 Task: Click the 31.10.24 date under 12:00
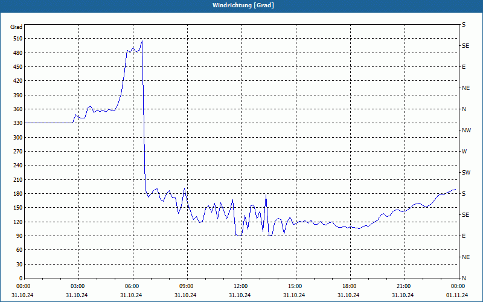[240, 295]
